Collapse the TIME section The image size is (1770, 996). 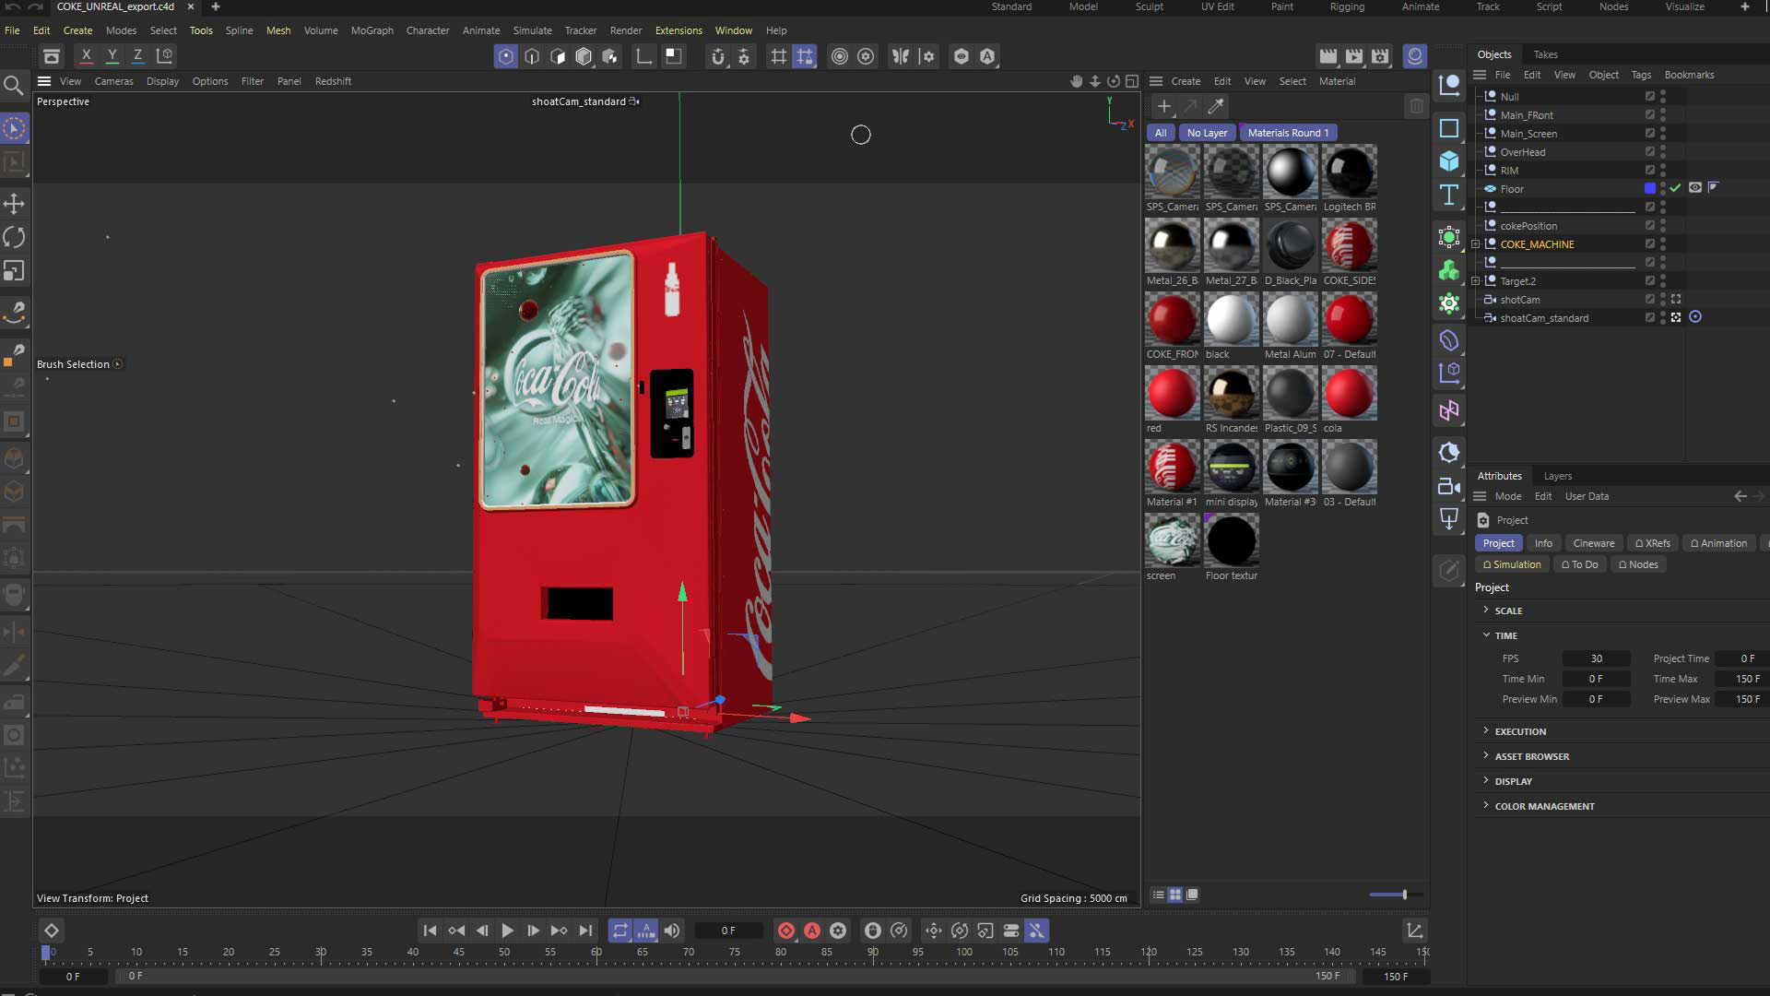[1486, 635]
